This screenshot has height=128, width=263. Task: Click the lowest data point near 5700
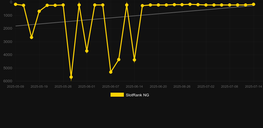[71, 77]
